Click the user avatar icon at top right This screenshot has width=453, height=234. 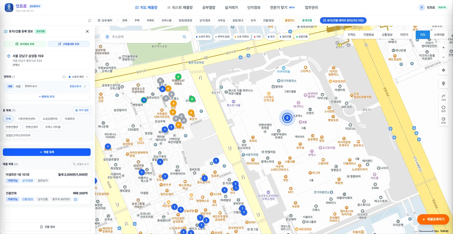422,8
